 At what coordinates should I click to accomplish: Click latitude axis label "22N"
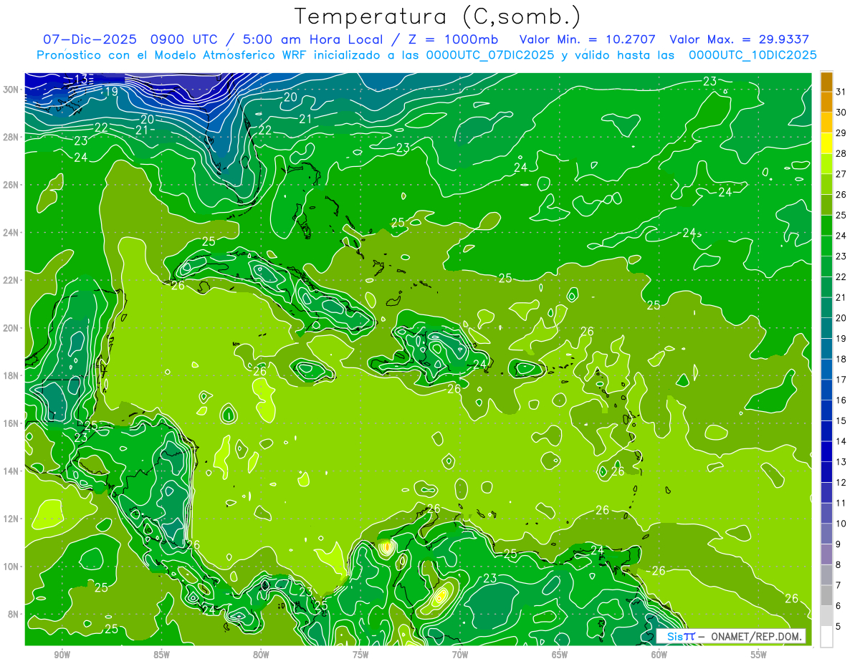point(11,280)
